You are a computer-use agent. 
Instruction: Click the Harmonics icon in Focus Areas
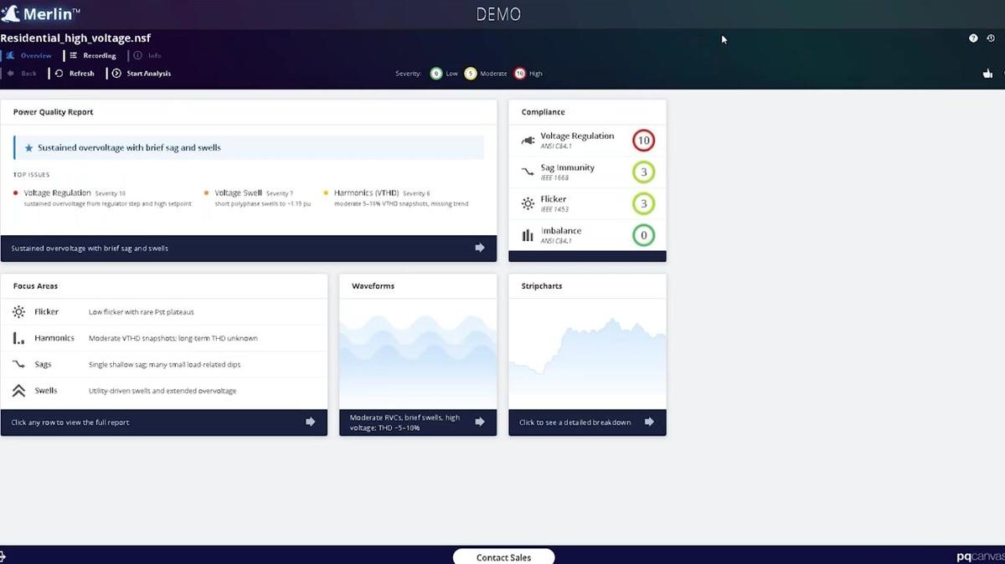tap(18, 338)
